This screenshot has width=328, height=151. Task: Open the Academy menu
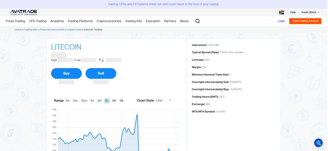tap(57, 21)
